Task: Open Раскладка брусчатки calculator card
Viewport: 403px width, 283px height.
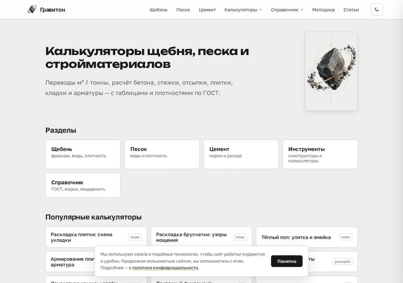Action: tap(201, 237)
